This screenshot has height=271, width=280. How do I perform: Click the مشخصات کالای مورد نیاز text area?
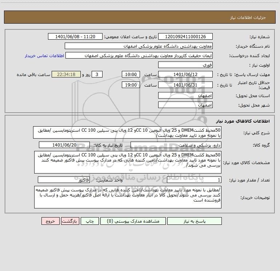pyautogui.click(x=128, y=162)
